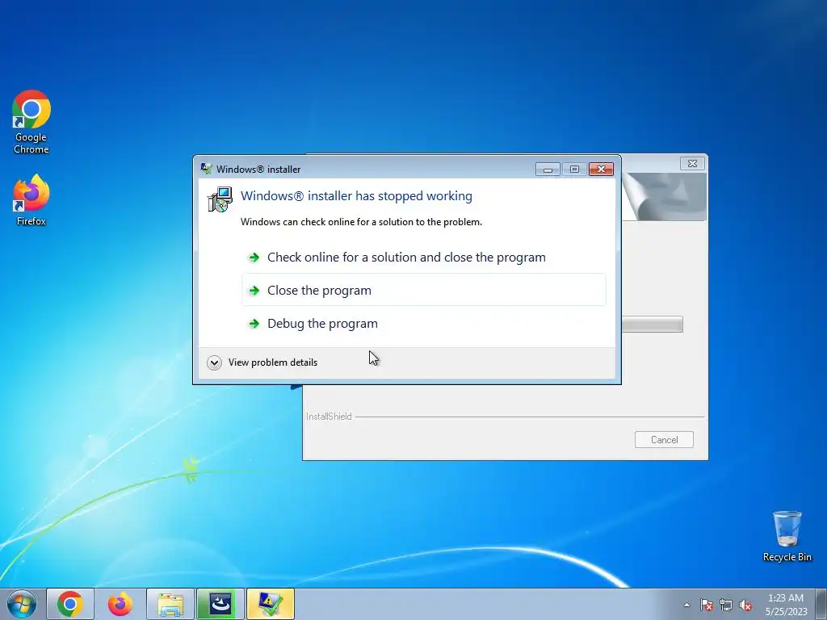
Task: Open the Recycle Bin on desktop
Action: 787,536
